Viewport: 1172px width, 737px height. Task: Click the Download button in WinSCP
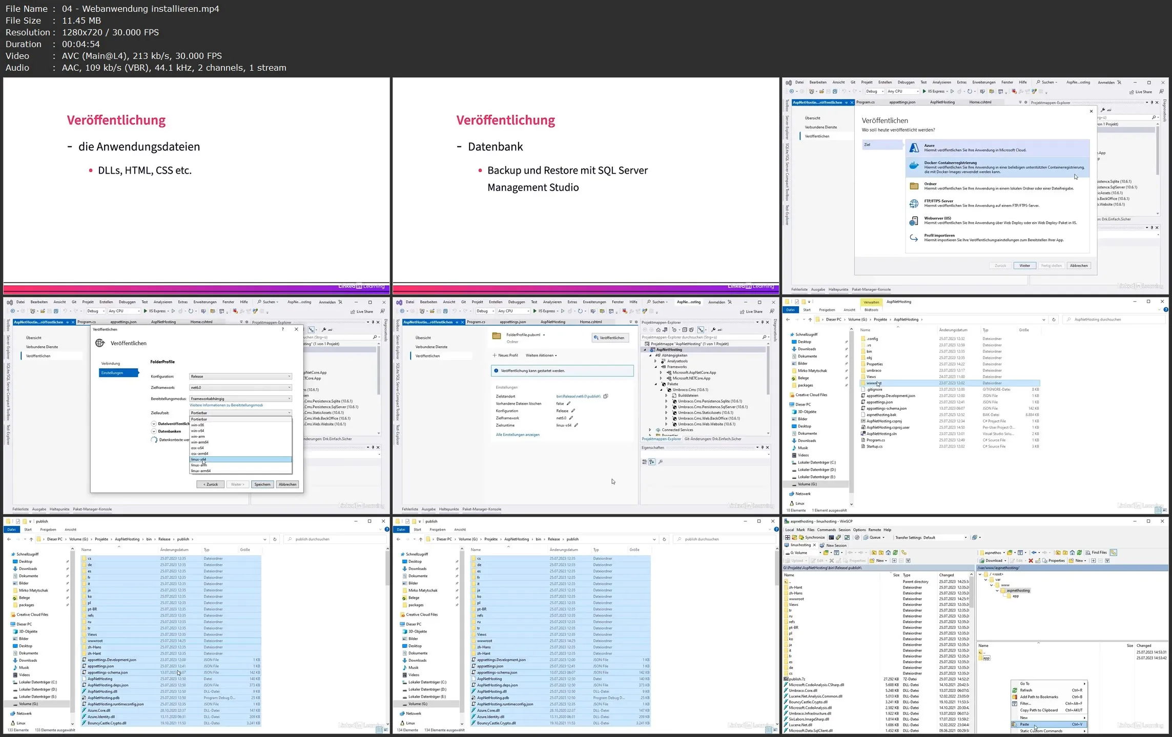pyautogui.click(x=991, y=561)
